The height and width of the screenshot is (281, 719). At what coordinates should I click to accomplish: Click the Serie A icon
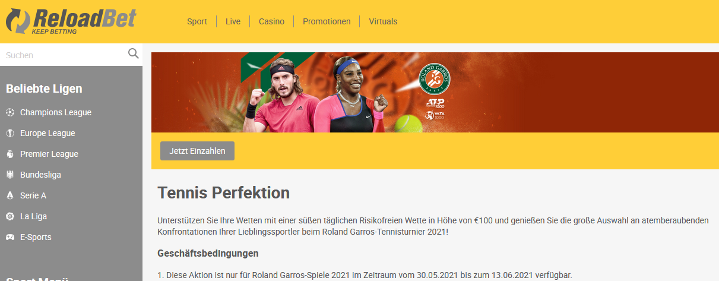pos(9,195)
